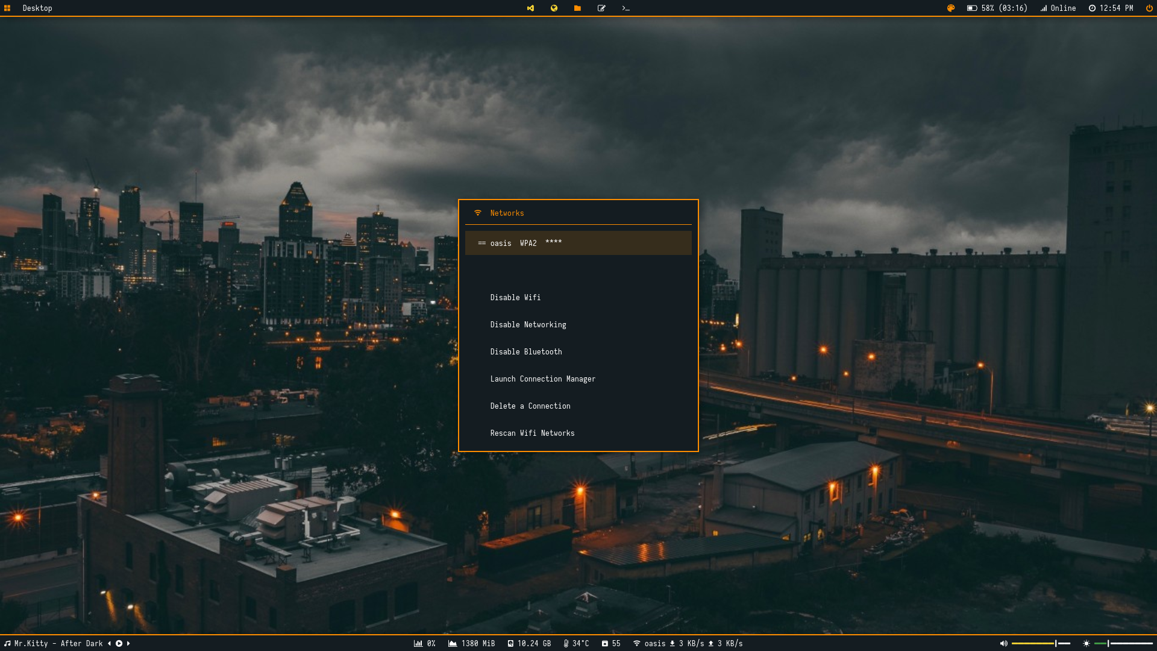This screenshot has width=1157, height=651.
Task: Launch the web browser globe icon
Action: tap(554, 8)
